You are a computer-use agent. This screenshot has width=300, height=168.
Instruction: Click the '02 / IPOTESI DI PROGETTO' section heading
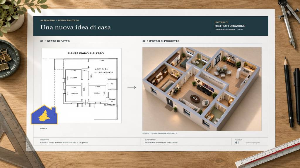[161, 41]
